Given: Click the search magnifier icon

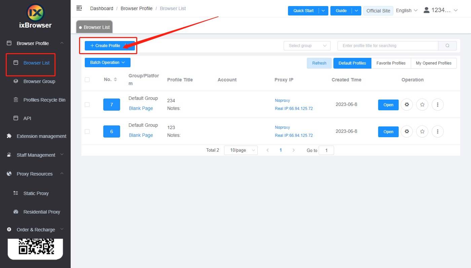Looking at the screenshot, I should pos(447,45).
